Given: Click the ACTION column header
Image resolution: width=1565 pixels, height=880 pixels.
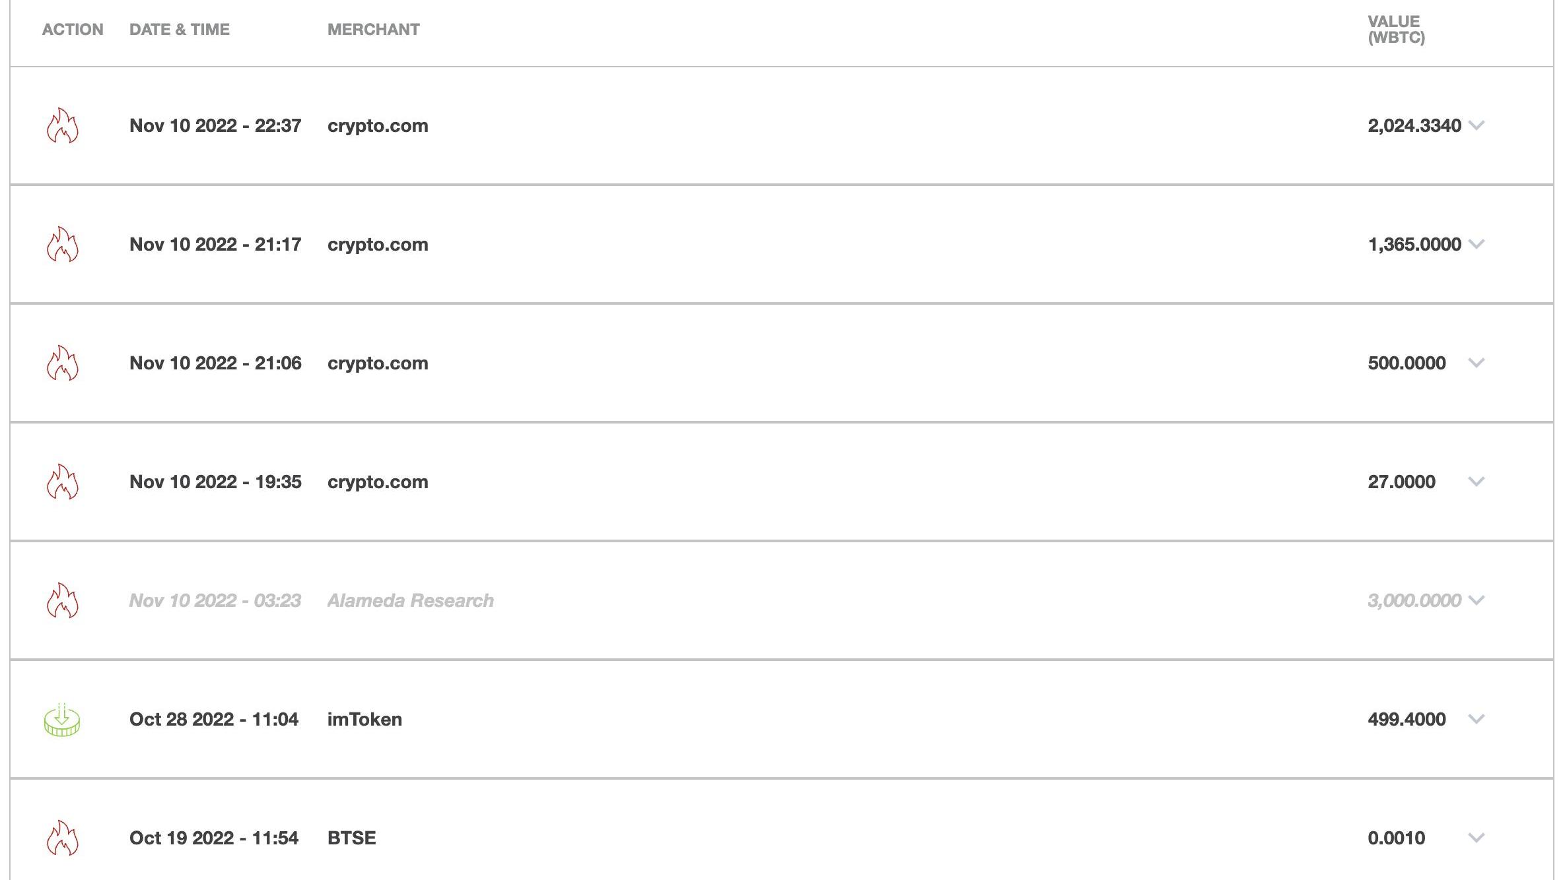Looking at the screenshot, I should (x=73, y=30).
